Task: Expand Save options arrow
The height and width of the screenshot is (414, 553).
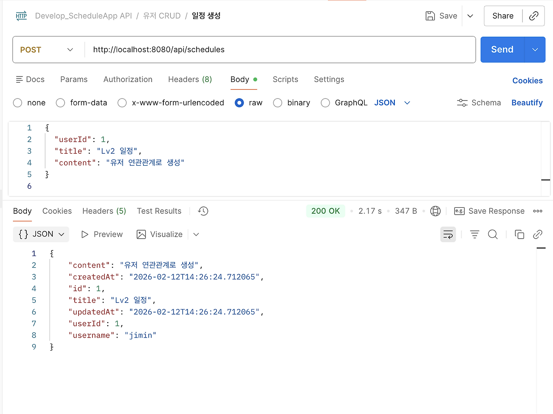Action: (x=470, y=16)
